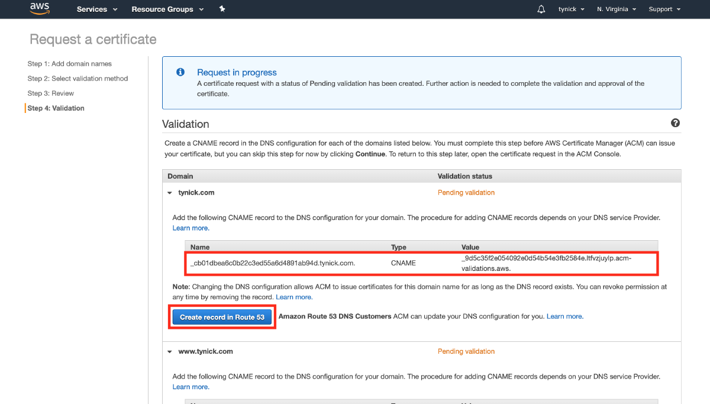Click the Request in progress heading
This screenshot has height=404, width=710.
tap(237, 72)
